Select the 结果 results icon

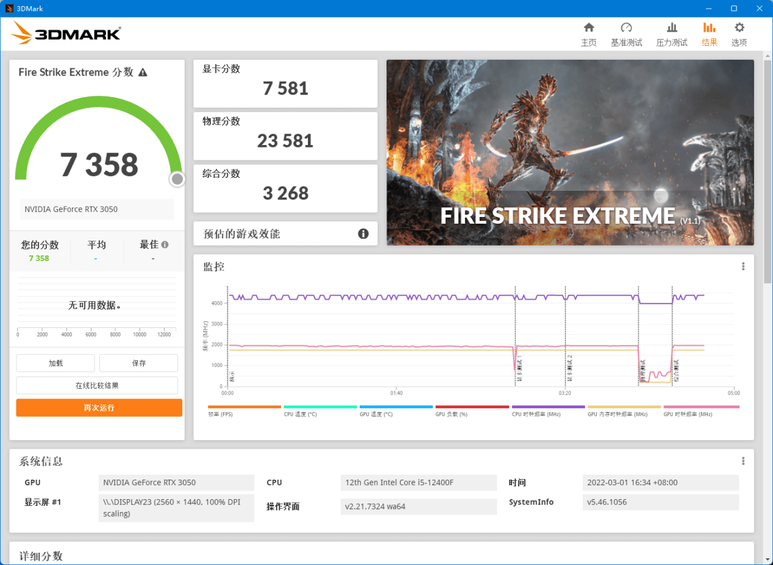click(x=709, y=34)
